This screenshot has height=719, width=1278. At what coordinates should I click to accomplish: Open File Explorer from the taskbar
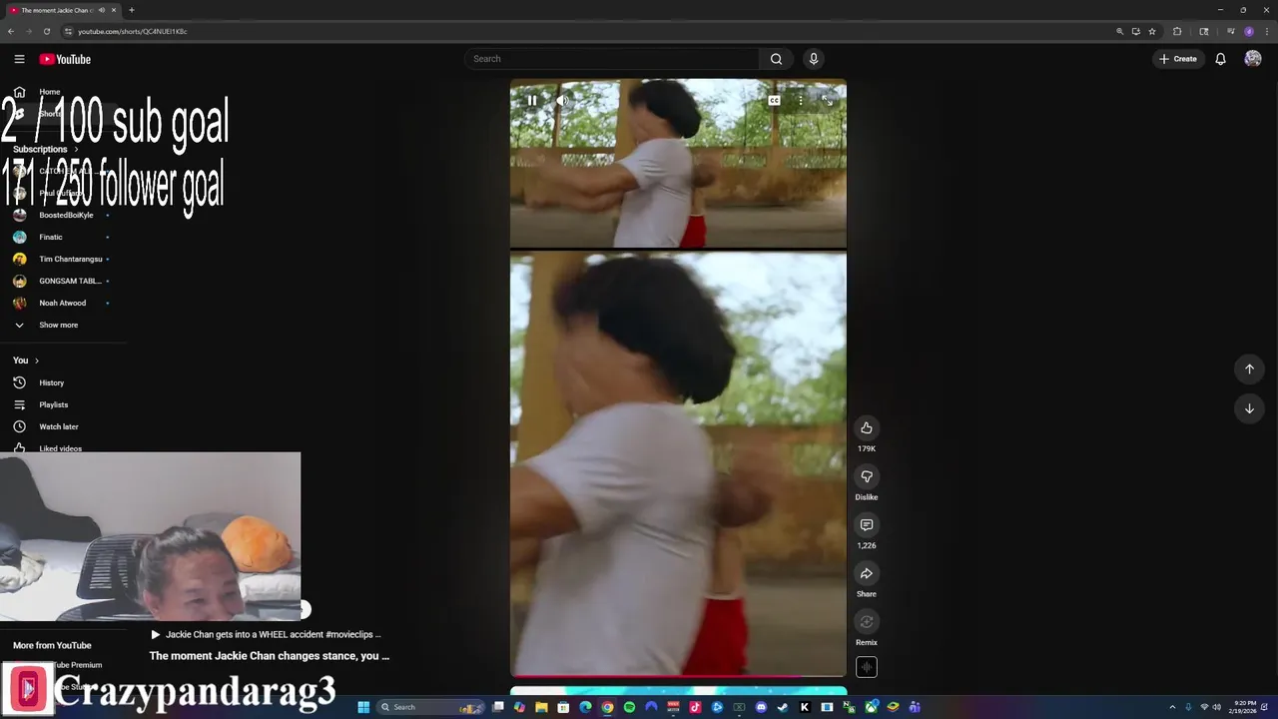coord(541,707)
